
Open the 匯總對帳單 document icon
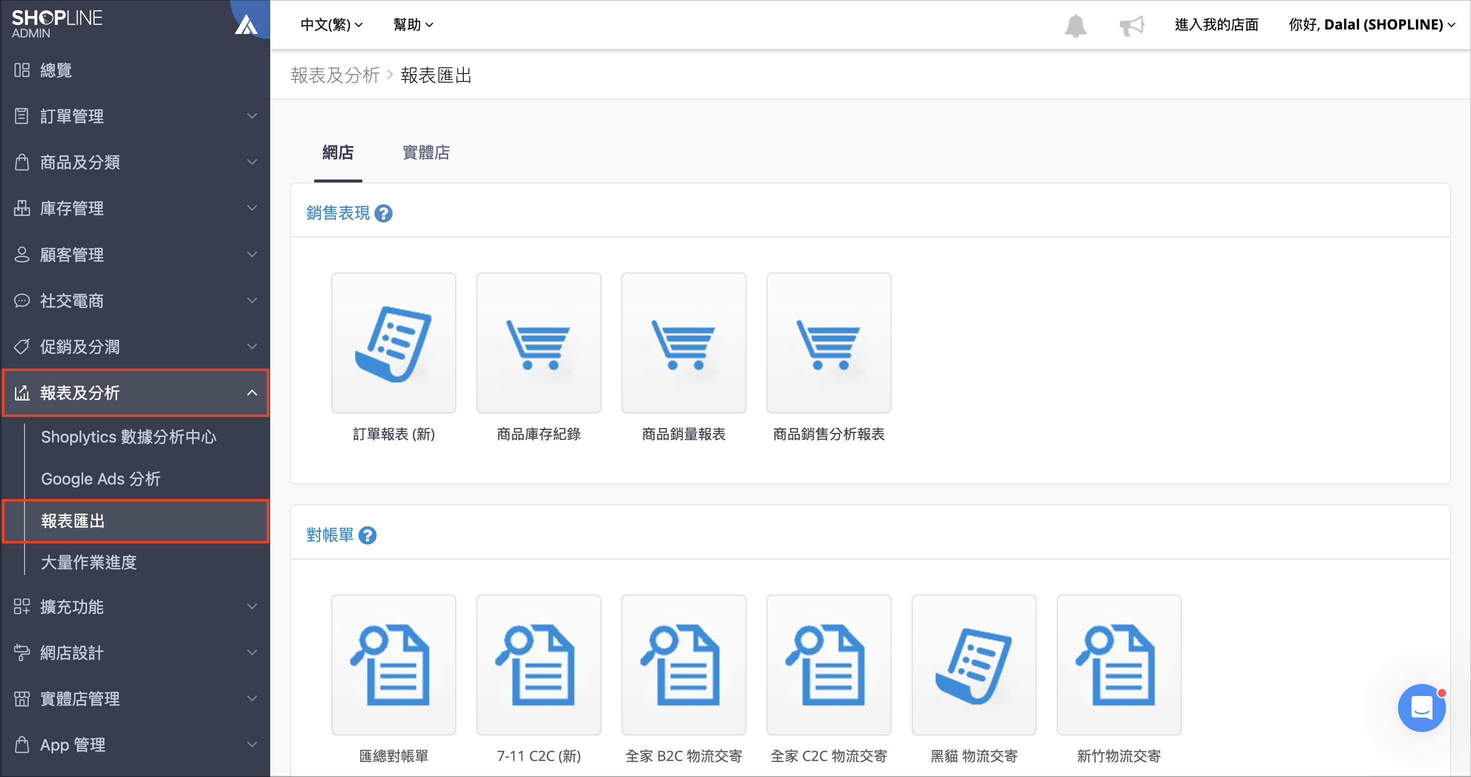point(393,664)
